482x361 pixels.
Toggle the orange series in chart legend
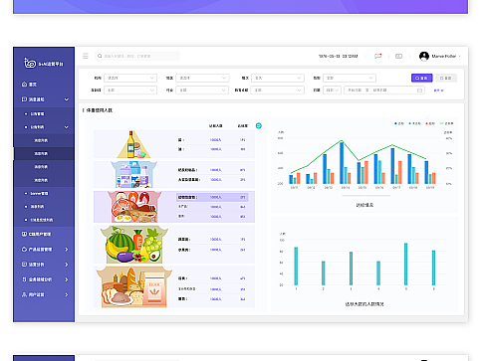(x=430, y=123)
